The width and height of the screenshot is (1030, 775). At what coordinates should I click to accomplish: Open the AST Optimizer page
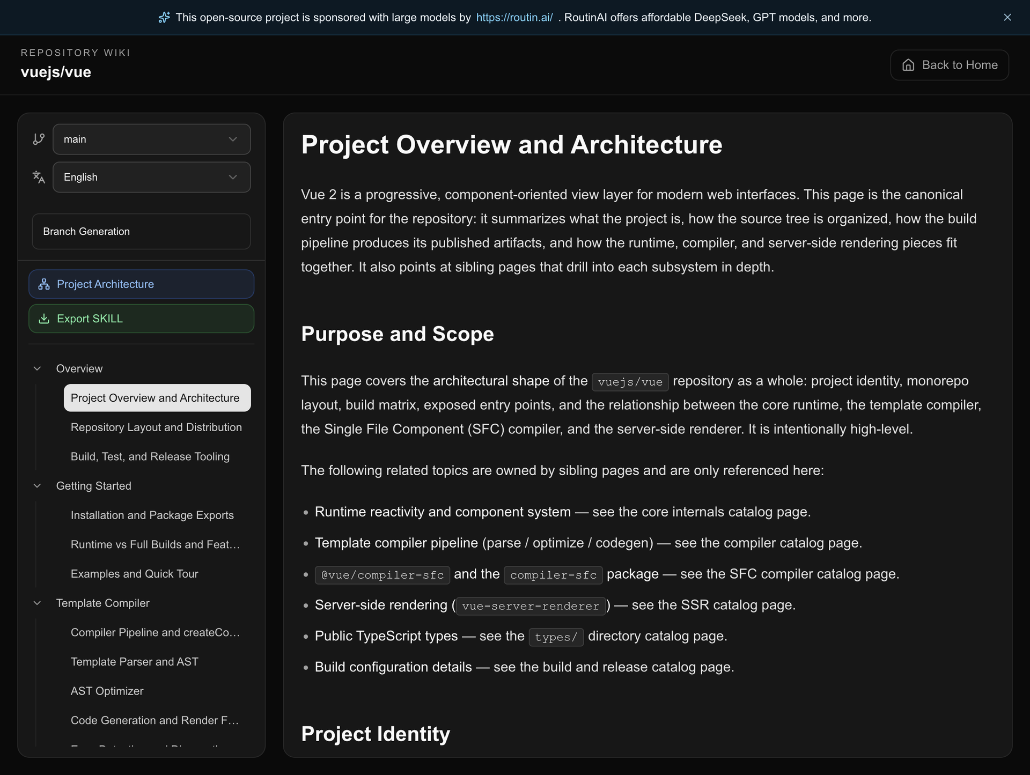107,691
